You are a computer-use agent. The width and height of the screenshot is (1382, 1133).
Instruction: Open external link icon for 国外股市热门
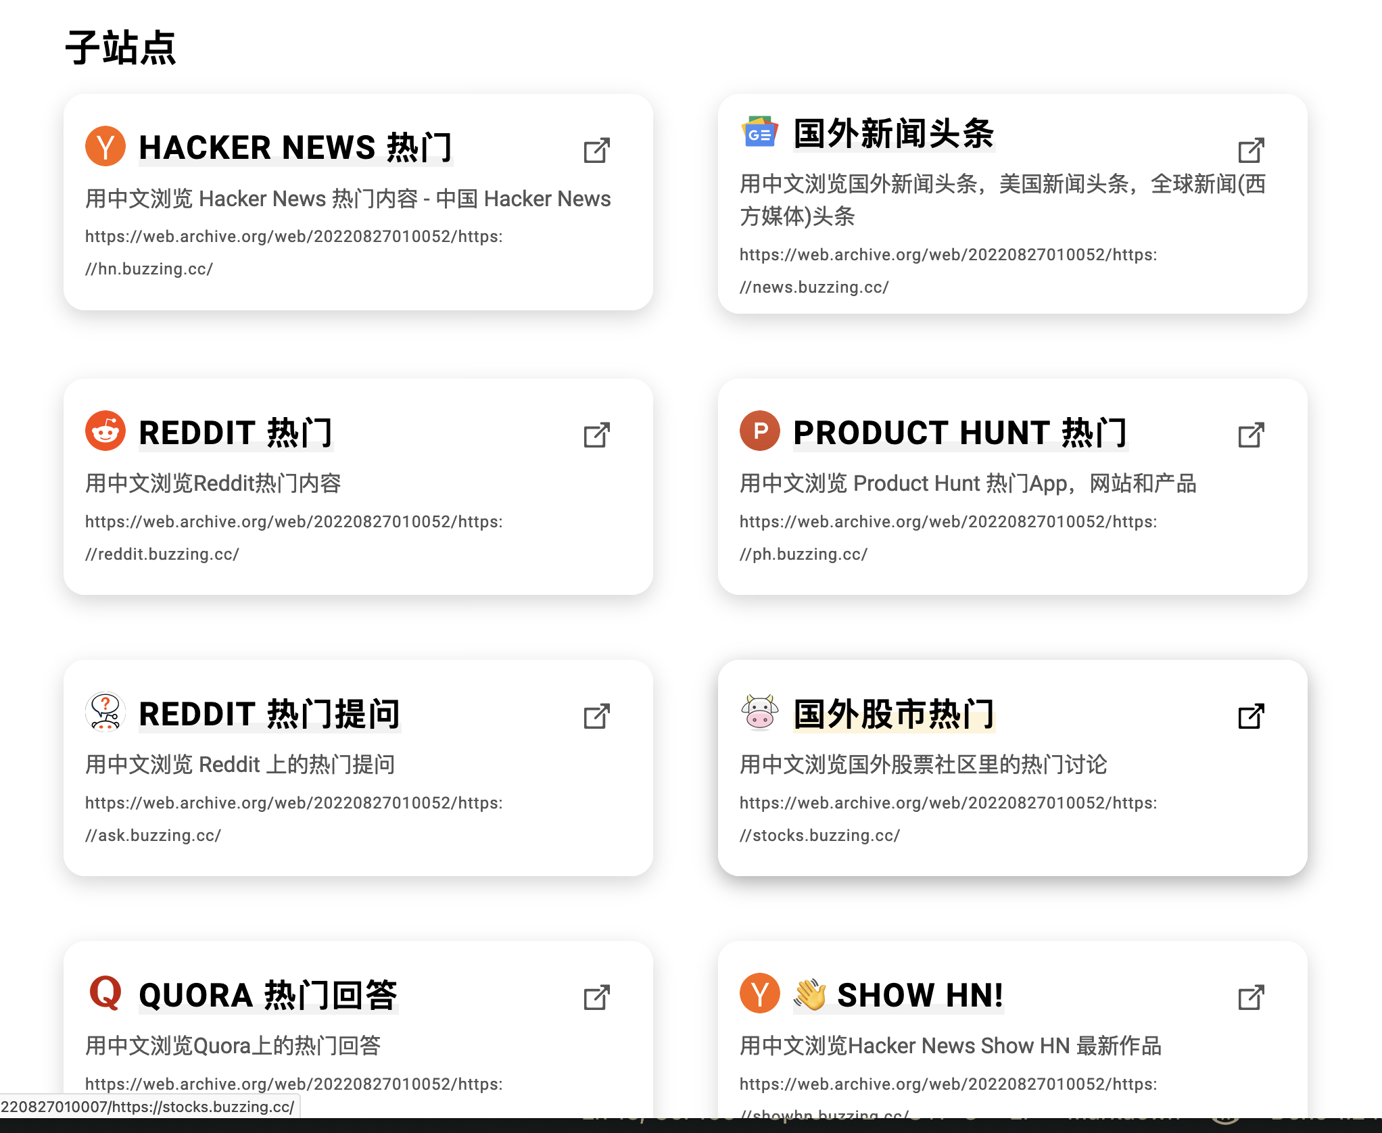tap(1252, 716)
